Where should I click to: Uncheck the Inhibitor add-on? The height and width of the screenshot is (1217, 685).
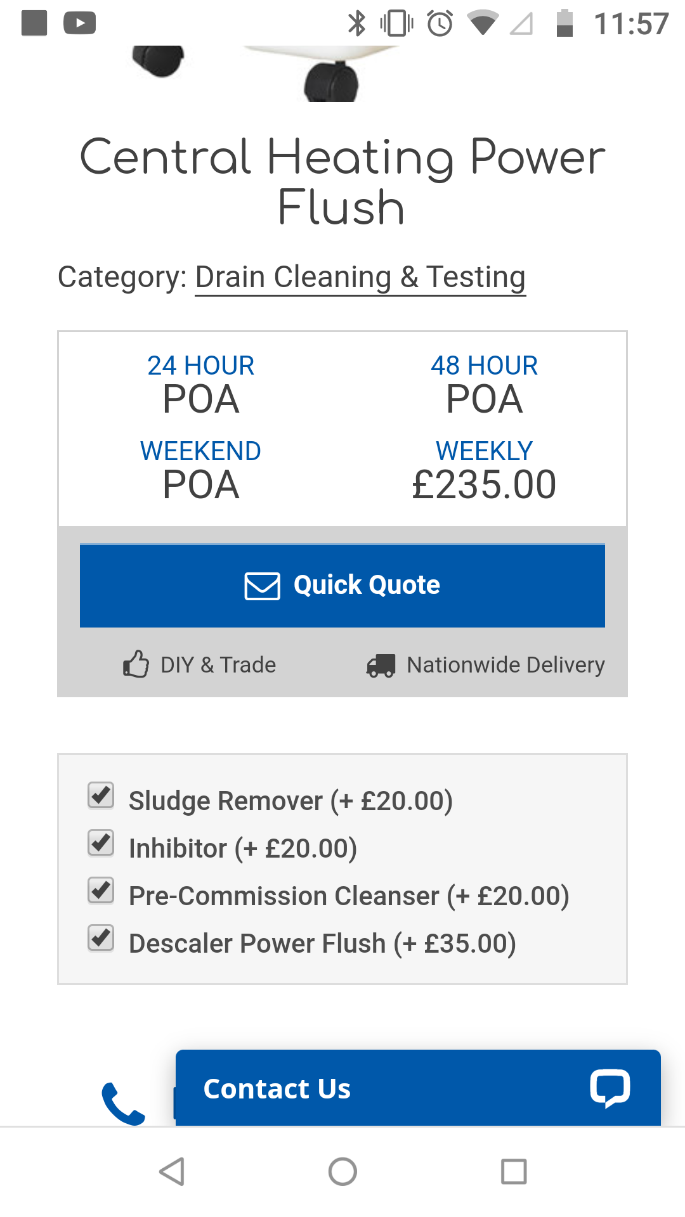(x=101, y=842)
